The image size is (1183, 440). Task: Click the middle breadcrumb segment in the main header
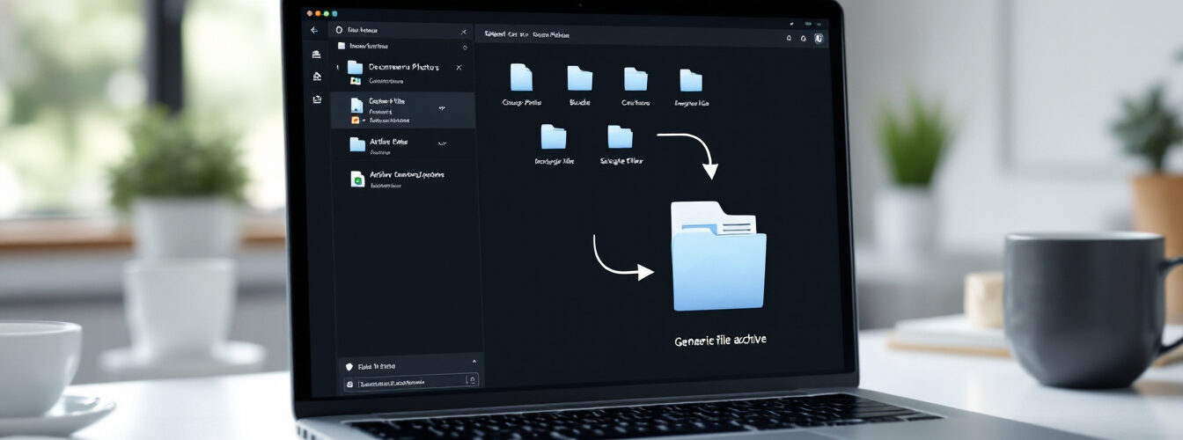[517, 35]
